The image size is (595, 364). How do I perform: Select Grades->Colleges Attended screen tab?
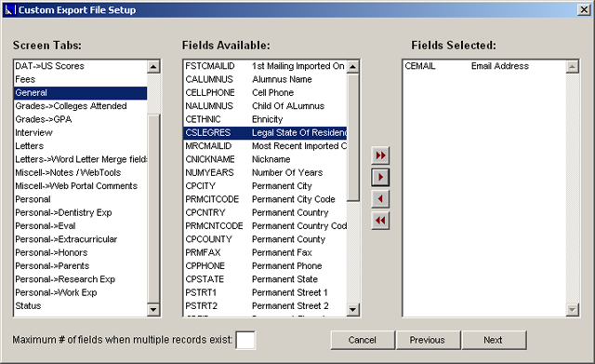81,106
